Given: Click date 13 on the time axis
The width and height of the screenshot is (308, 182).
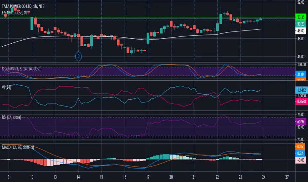Looking at the screenshot, I should click(x=55, y=177).
